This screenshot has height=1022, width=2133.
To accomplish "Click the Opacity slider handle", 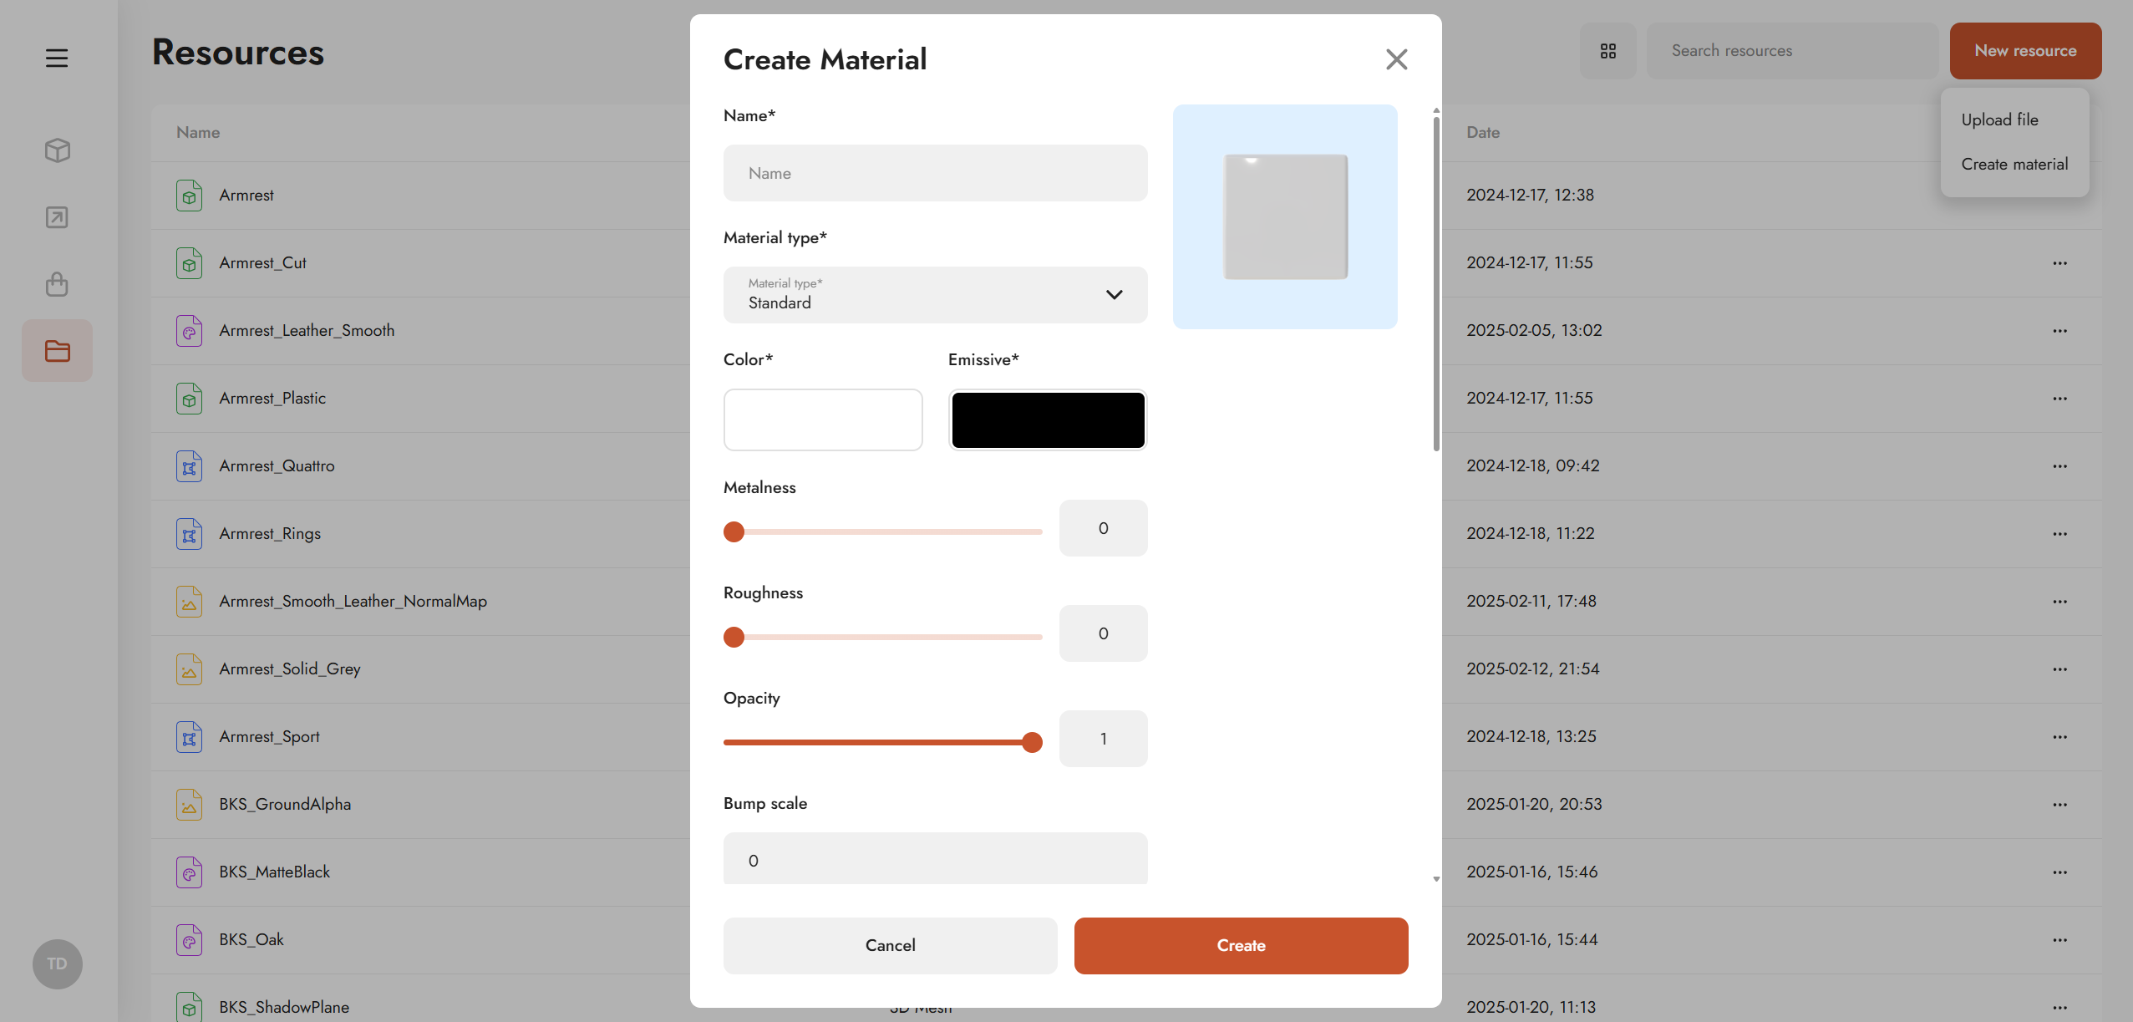I will click(x=1032, y=742).
